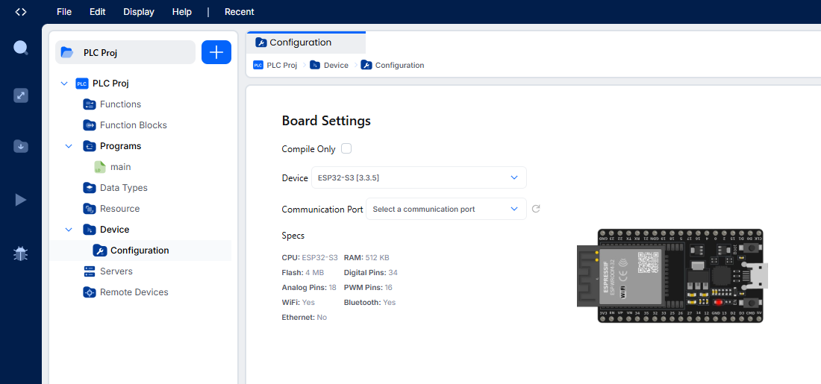Open the File menu
The width and height of the screenshot is (821, 384).
[64, 12]
